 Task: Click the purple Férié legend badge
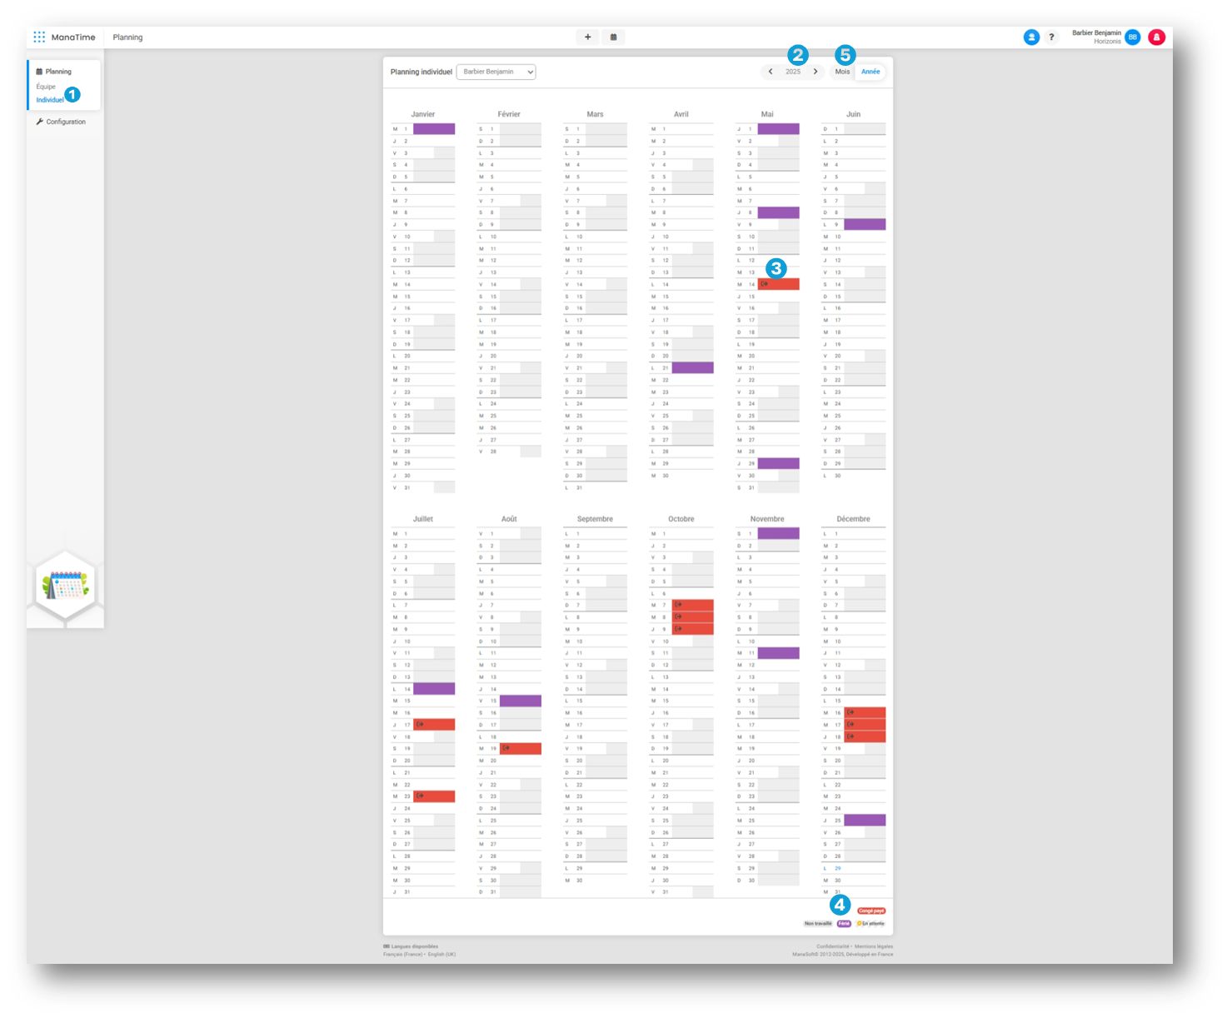(x=844, y=924)
